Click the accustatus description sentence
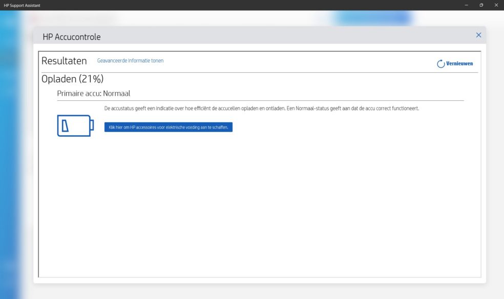 (262, 109)
